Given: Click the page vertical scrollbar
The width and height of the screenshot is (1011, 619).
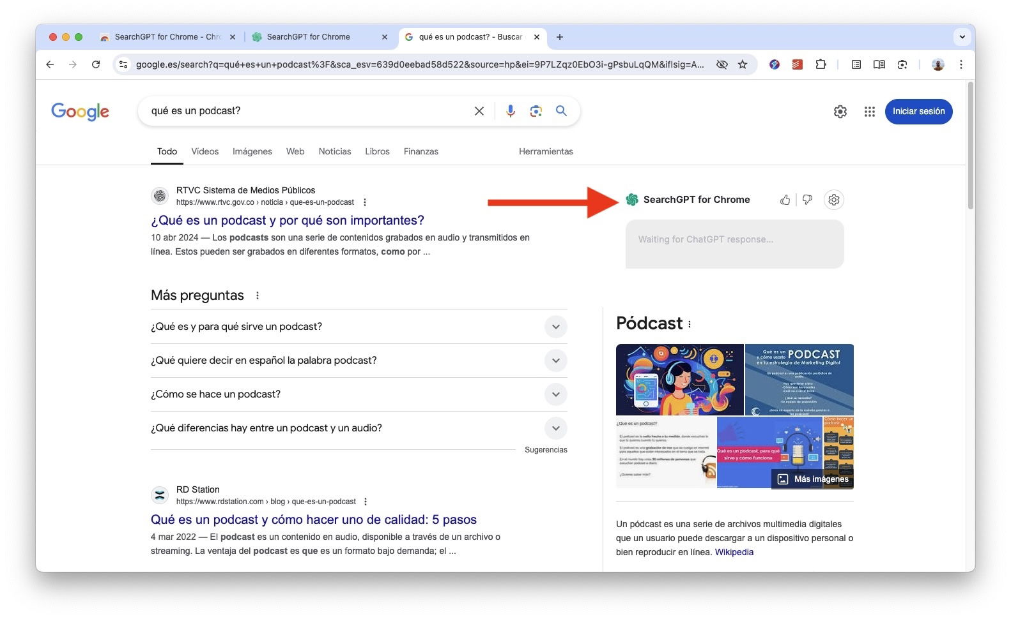Looking at the screenshot, I should point(971,147).
